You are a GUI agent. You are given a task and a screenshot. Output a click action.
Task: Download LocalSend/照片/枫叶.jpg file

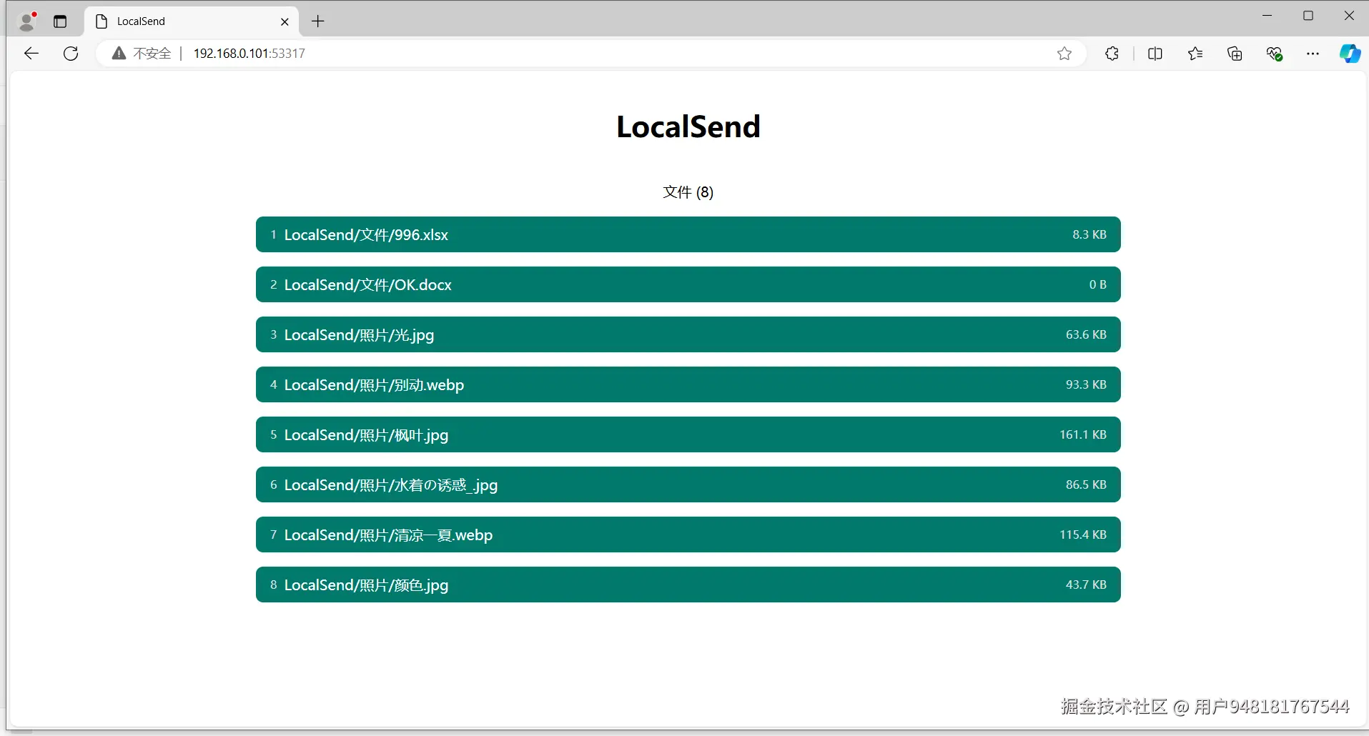[688, 434]
